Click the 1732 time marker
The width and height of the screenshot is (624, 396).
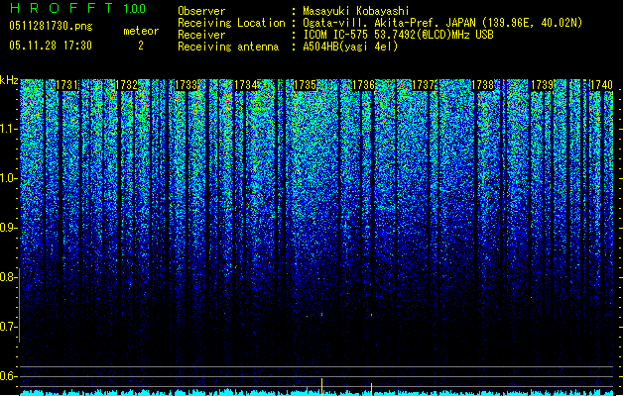tap(126, 85)
